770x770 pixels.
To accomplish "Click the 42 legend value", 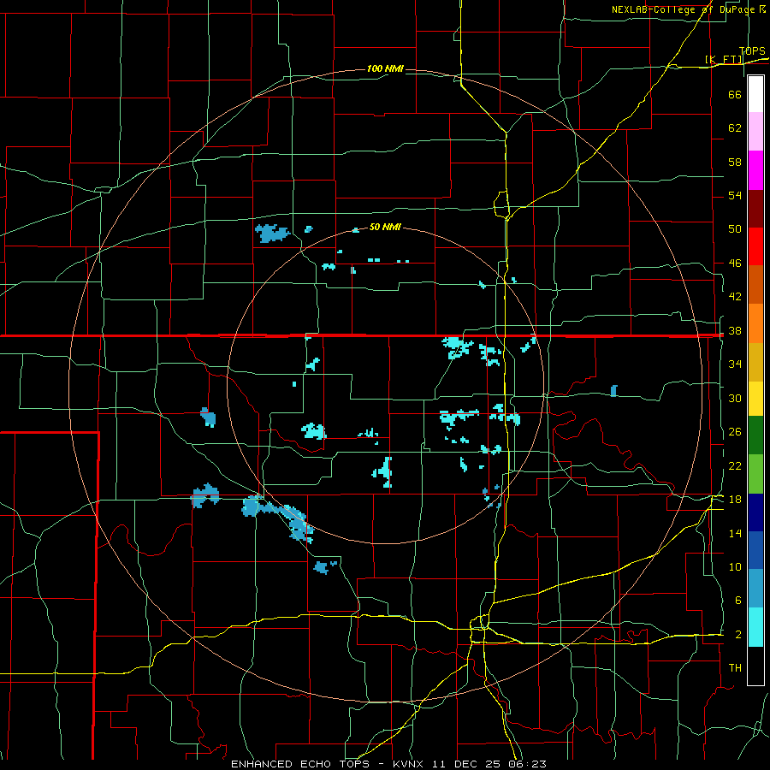I will (x=735, y=297).
